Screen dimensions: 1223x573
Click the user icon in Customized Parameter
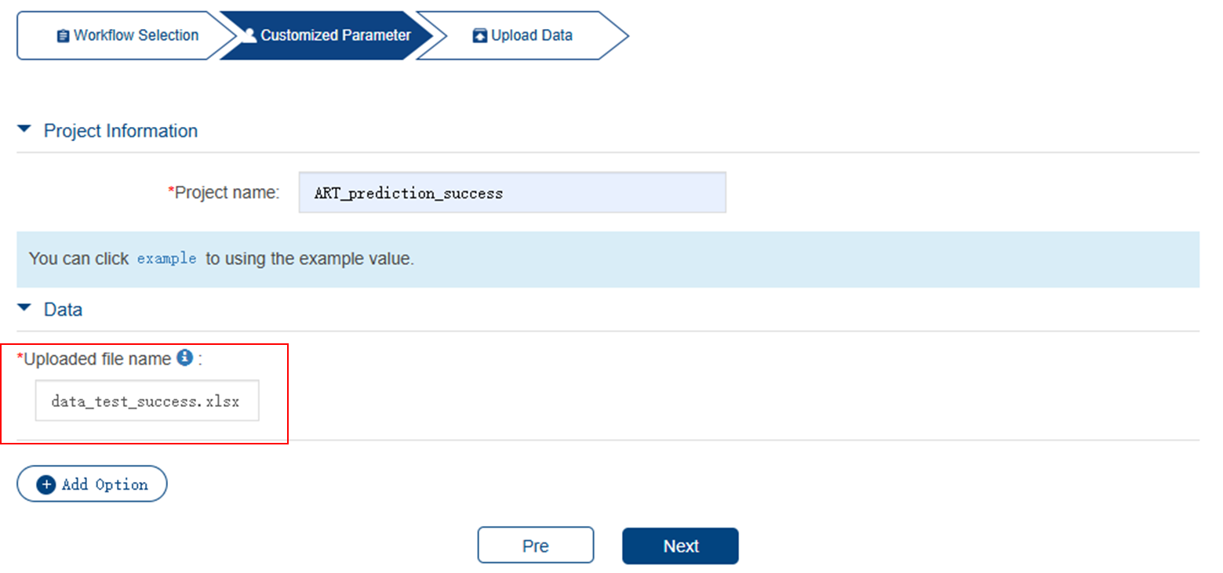pyautogui.click(x=250, y=35)
